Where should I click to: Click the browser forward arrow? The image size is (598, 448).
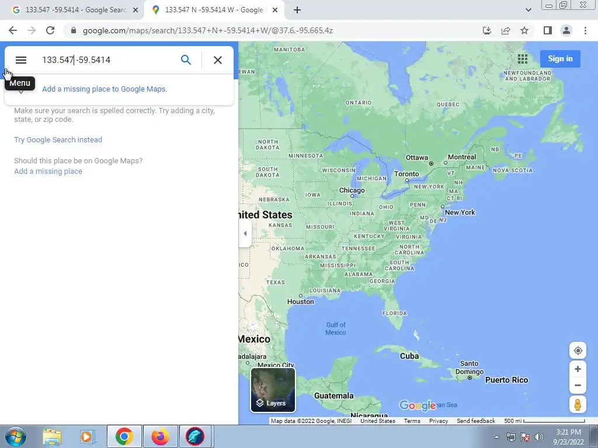(32, 30)
